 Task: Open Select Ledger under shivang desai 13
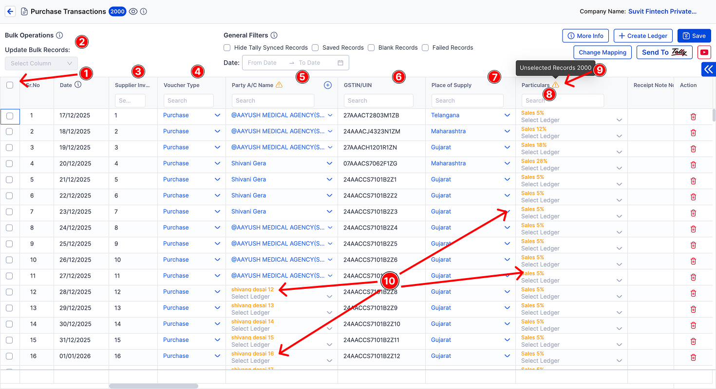click(x=282, y=313)
